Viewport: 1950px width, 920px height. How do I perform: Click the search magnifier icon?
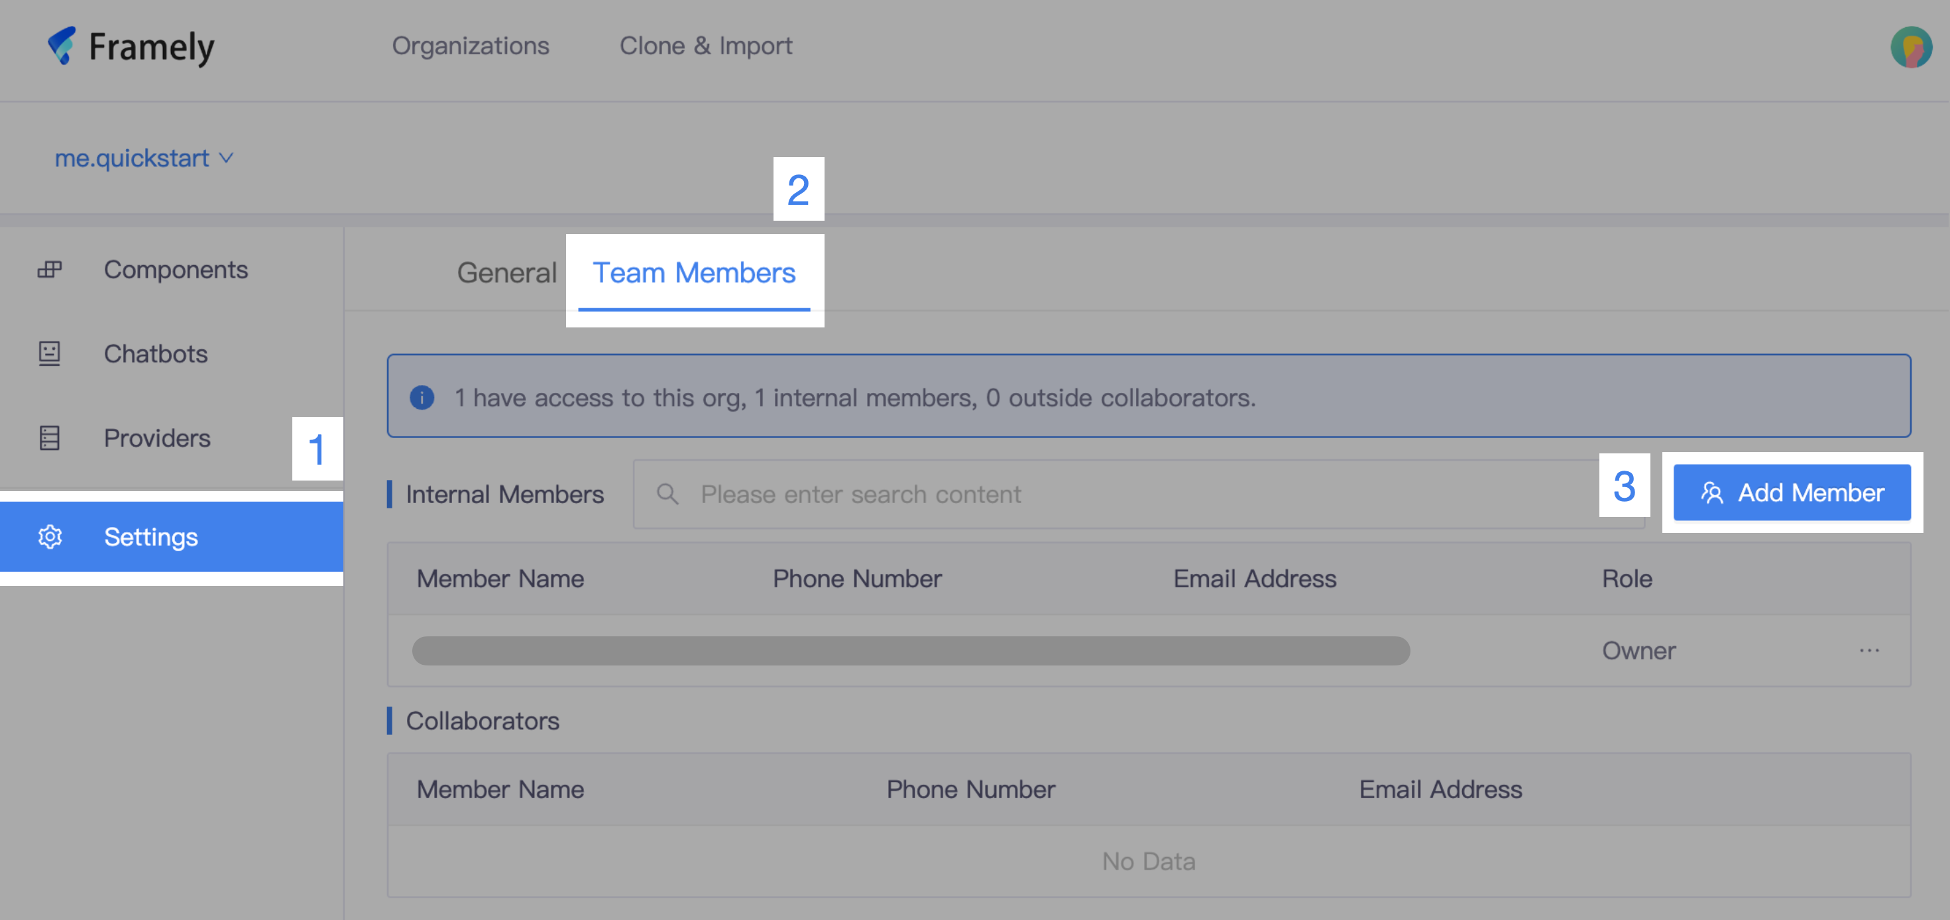(x=668, y=494)
